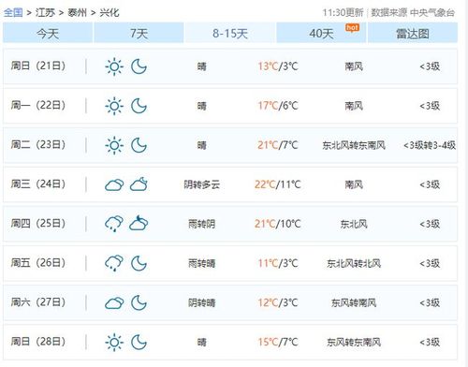Select the 周日 (28日) date label
This screenshot has width=468, height=367.
38,341
